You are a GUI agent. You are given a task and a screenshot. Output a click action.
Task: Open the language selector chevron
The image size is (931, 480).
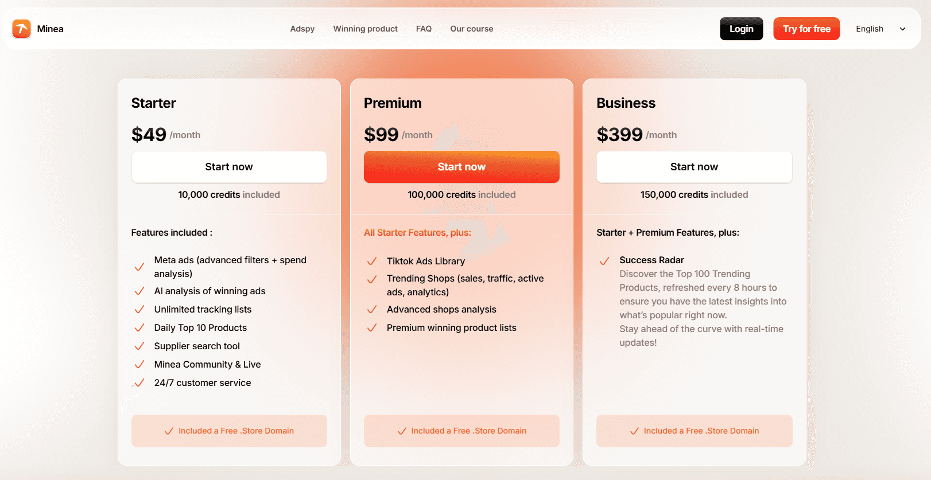pyautogui.click(x=902, y=29)
